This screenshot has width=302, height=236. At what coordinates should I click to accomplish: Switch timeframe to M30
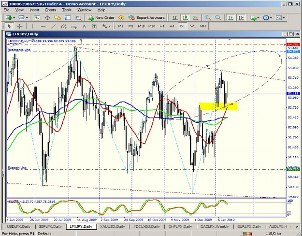pos(152,26)
